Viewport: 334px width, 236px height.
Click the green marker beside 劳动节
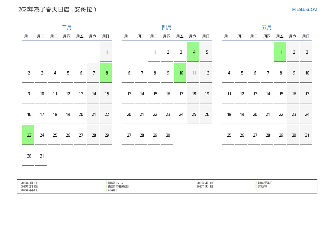[x=256, y=186]
